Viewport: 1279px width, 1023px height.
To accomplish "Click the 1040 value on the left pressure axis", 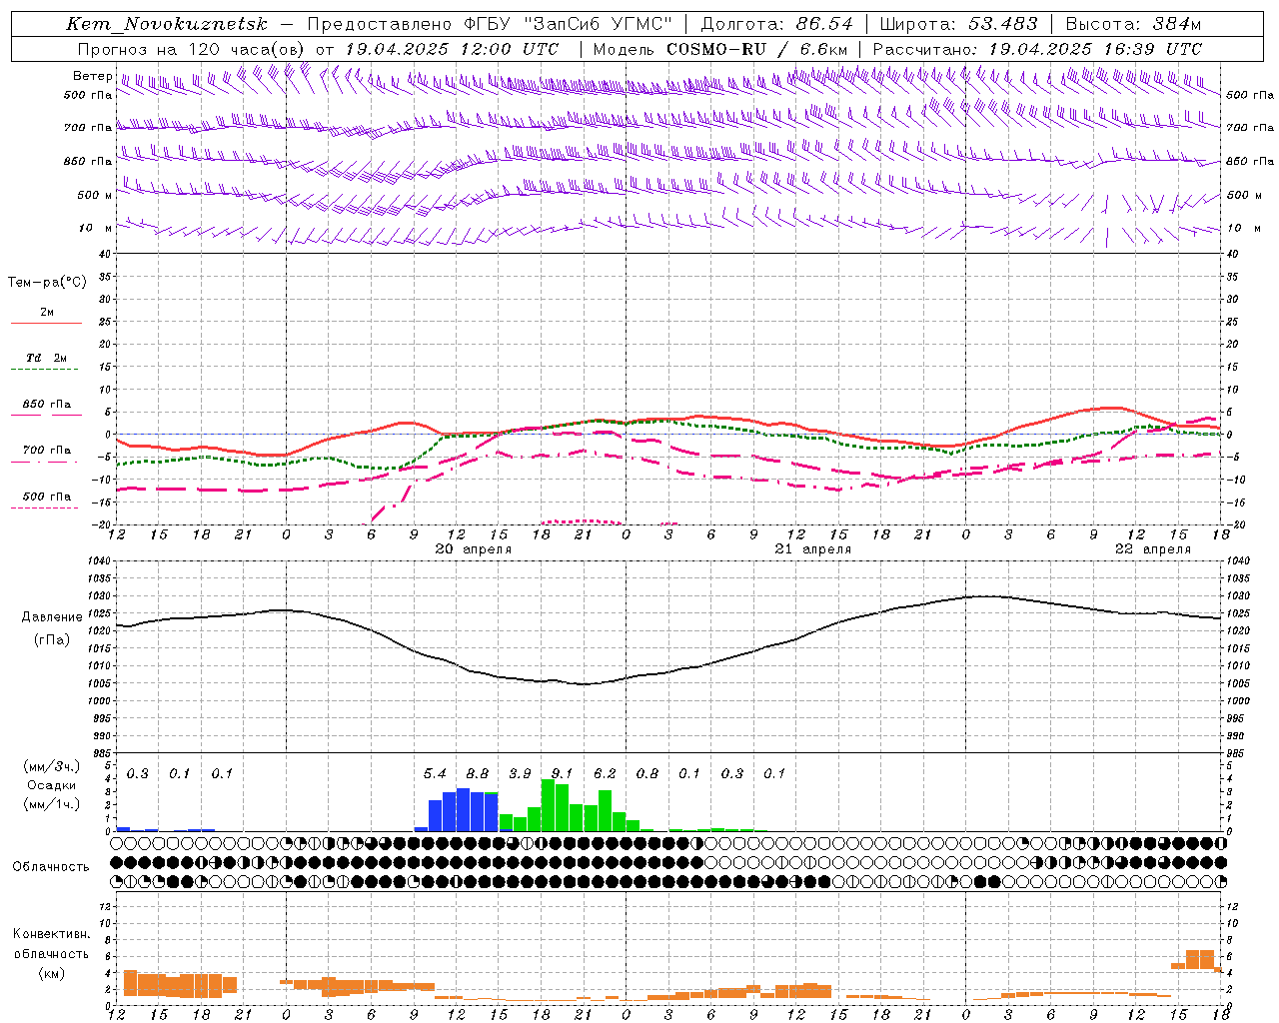I will click(x=100, y=560).
